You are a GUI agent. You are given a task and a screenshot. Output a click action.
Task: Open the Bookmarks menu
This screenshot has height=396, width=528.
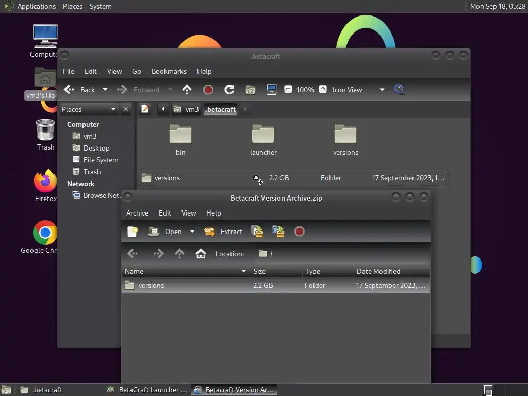(169, 71)
